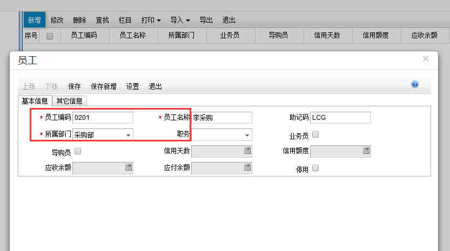
Task: Expand the 打印 dropdown menu
Action: tap(151, 20)
